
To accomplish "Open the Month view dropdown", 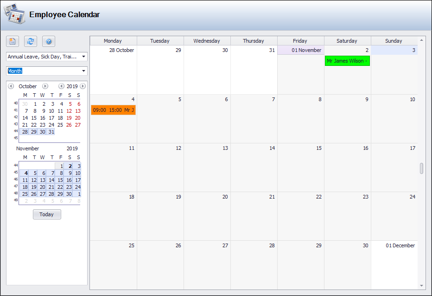I will point(83,71).
